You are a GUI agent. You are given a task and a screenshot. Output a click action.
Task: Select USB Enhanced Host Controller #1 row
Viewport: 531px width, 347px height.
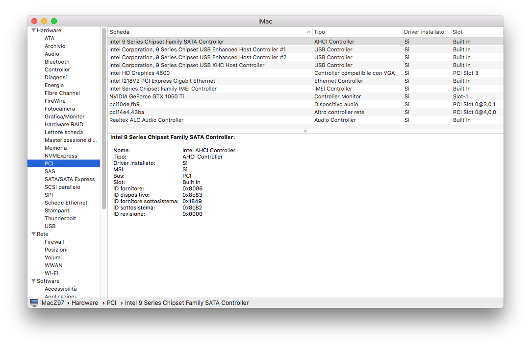pyautogui.click(x=305, y=49)
